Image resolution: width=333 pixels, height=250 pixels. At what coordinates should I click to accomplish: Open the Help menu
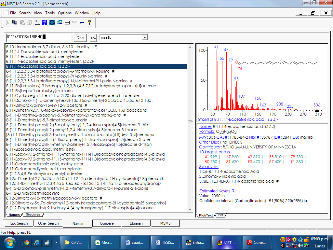click(96, 13)
